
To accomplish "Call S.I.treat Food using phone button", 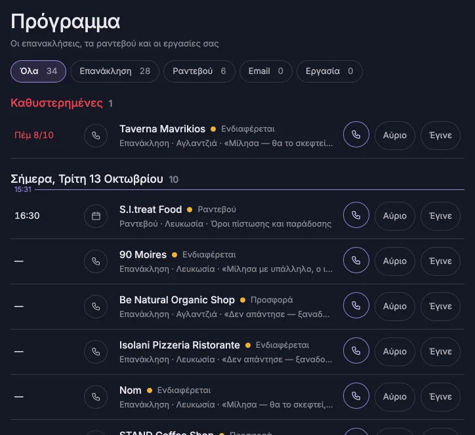I will [x=356, y=215].
